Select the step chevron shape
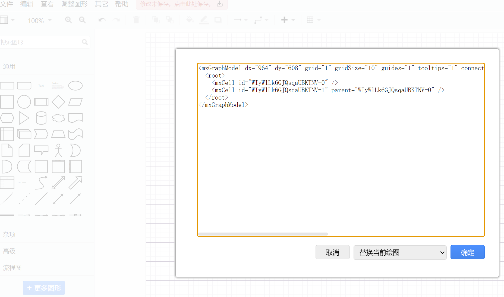Screen dimensions: 504x297 point(41,134)
